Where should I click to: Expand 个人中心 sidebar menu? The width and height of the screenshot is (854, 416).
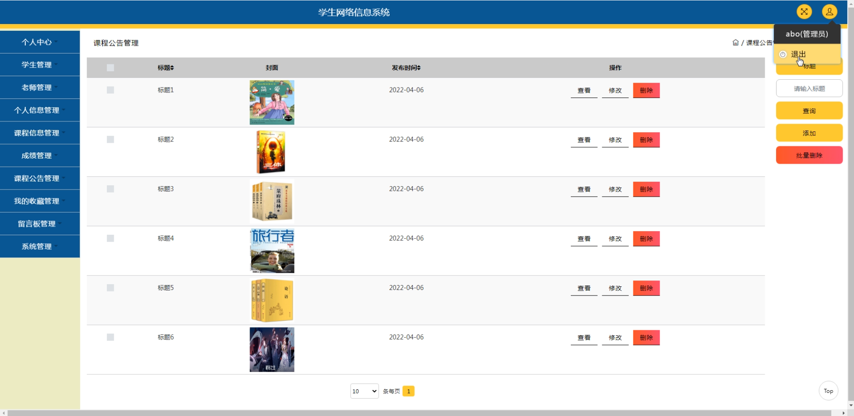coord(40,42)
